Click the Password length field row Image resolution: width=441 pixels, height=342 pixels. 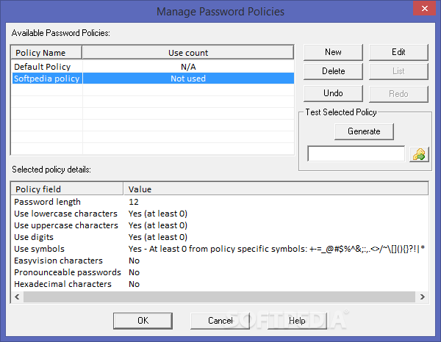(220, 202)
